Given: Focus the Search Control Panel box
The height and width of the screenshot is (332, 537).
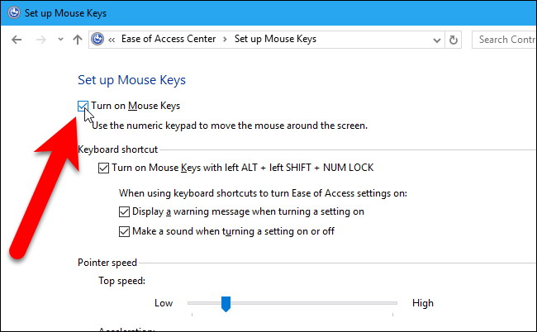Looking at the screenshot, I should 504,40.
